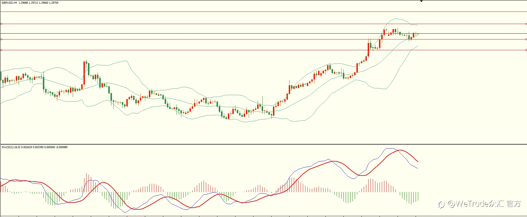Viewport: 527px width, 217px height.
Task: Select the topmost red horizontal line
Action: point(263,12)
